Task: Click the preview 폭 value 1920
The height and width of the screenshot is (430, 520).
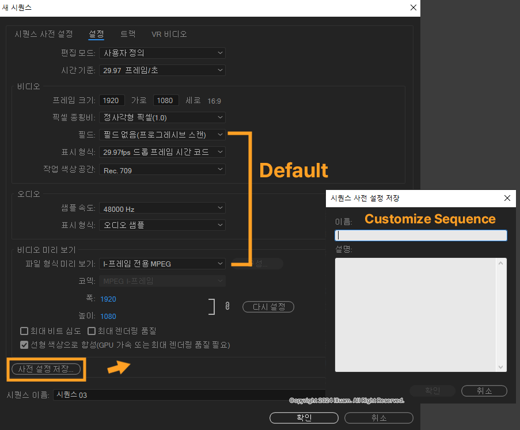Action: (x=108, y=299)
